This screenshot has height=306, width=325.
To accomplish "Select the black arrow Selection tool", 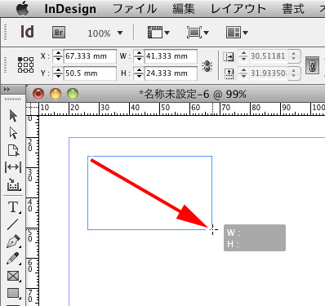I will pyautogui.click(x=13, y=116).
